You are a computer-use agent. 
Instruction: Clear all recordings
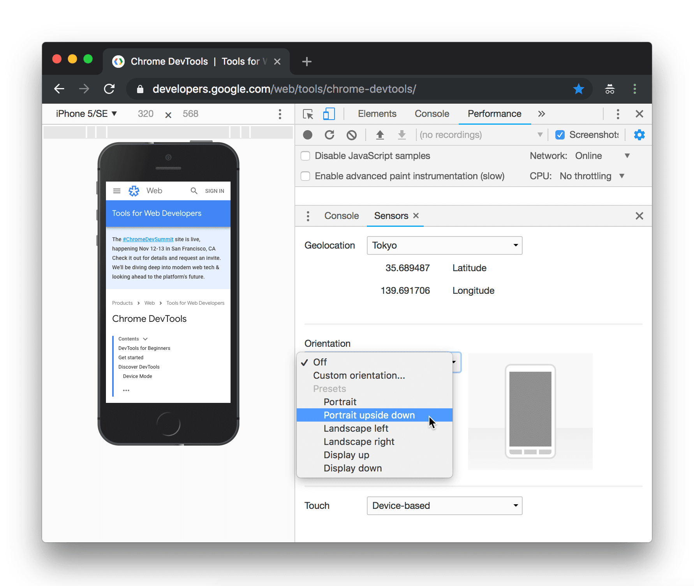click(x=352, y=135)
